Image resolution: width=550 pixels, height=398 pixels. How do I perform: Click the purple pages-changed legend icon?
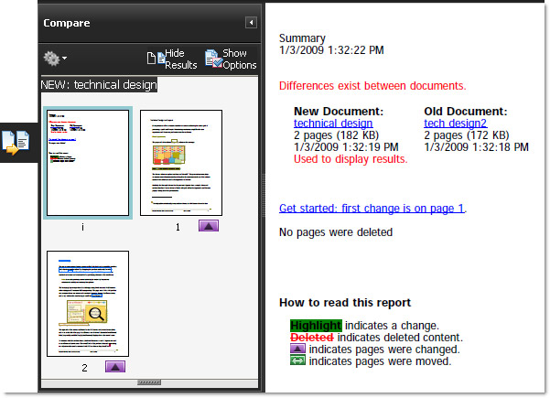[x=297, y=349]
